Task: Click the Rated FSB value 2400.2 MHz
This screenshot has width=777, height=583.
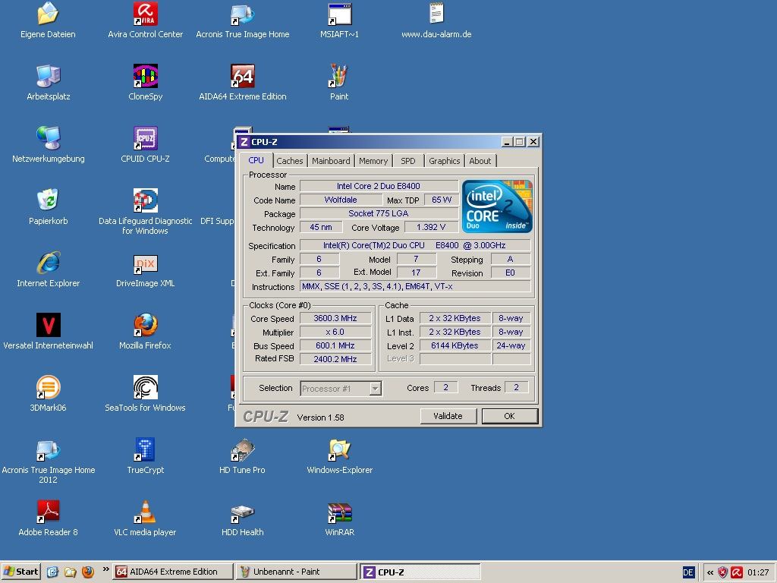Action: 335,359
